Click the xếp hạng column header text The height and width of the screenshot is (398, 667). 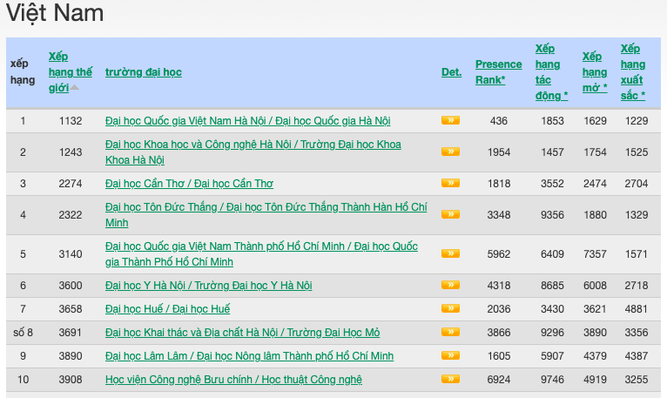coord(23,72)
